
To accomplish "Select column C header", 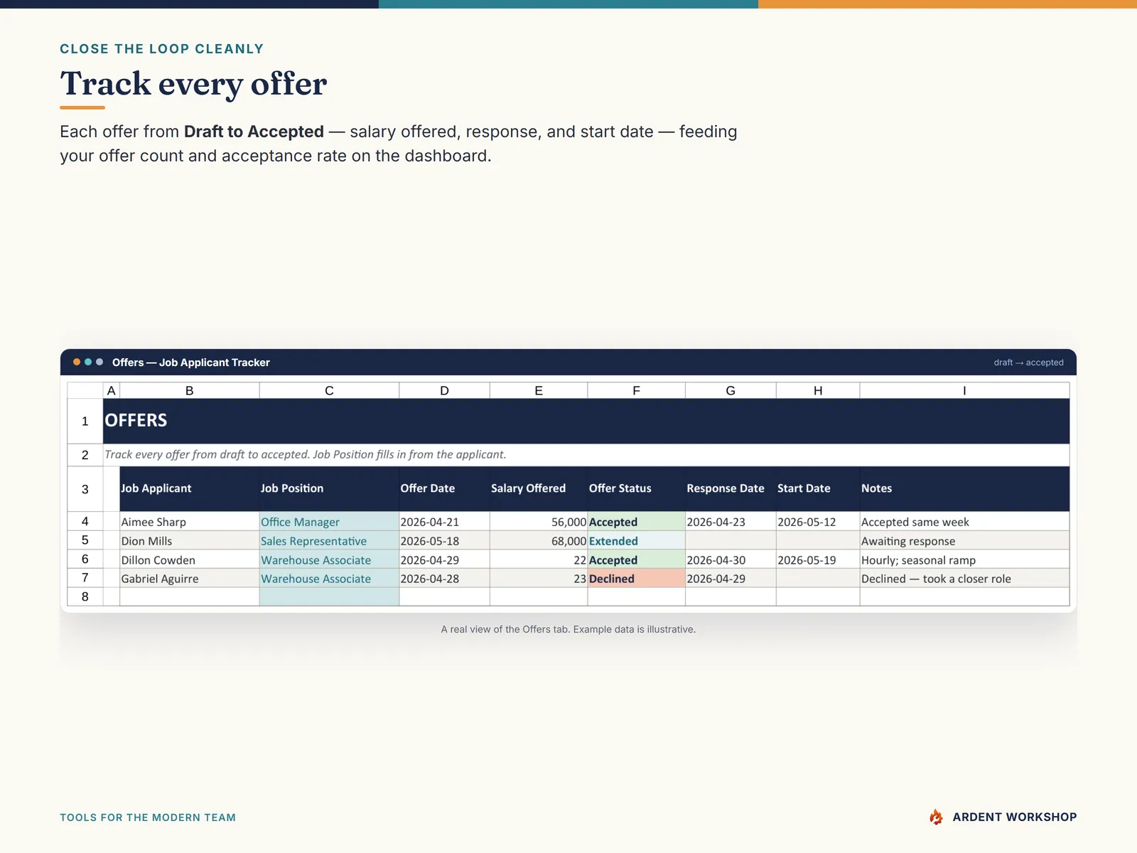I will tap(329, 390).
